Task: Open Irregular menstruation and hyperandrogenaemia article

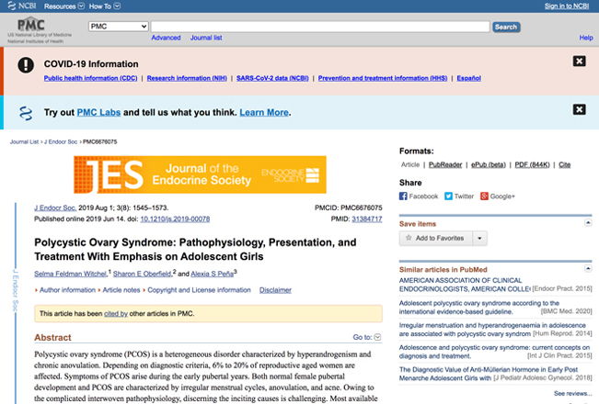Action: coord(492,330)
